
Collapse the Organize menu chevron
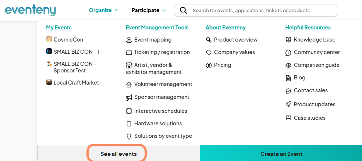[117, 10]
